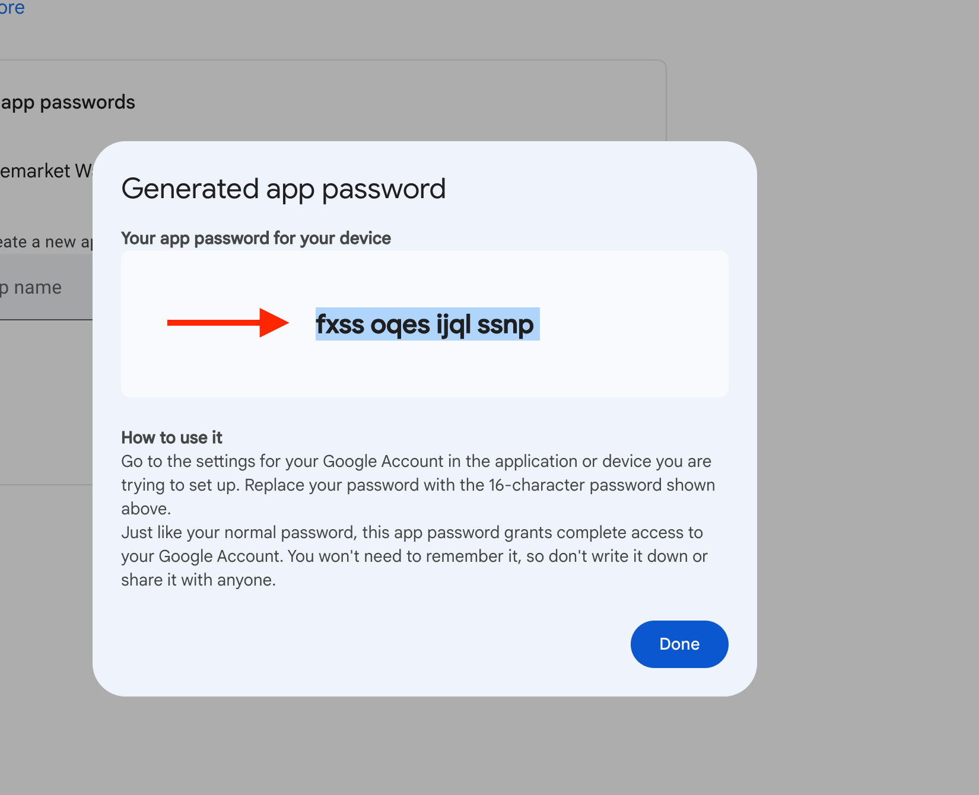Click the 'ssnp' portion of the password
Screen dimensions: 979x795
pos(505,325)
